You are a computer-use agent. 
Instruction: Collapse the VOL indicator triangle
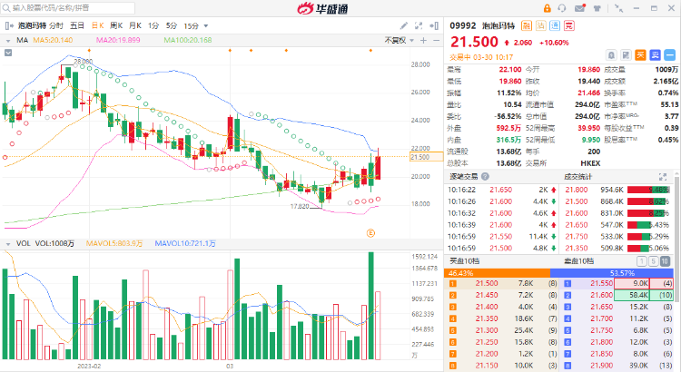coord(8,244)
